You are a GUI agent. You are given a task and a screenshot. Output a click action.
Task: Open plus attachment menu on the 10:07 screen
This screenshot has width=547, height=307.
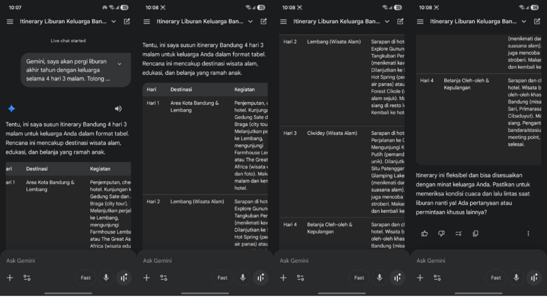click(10, 278)
